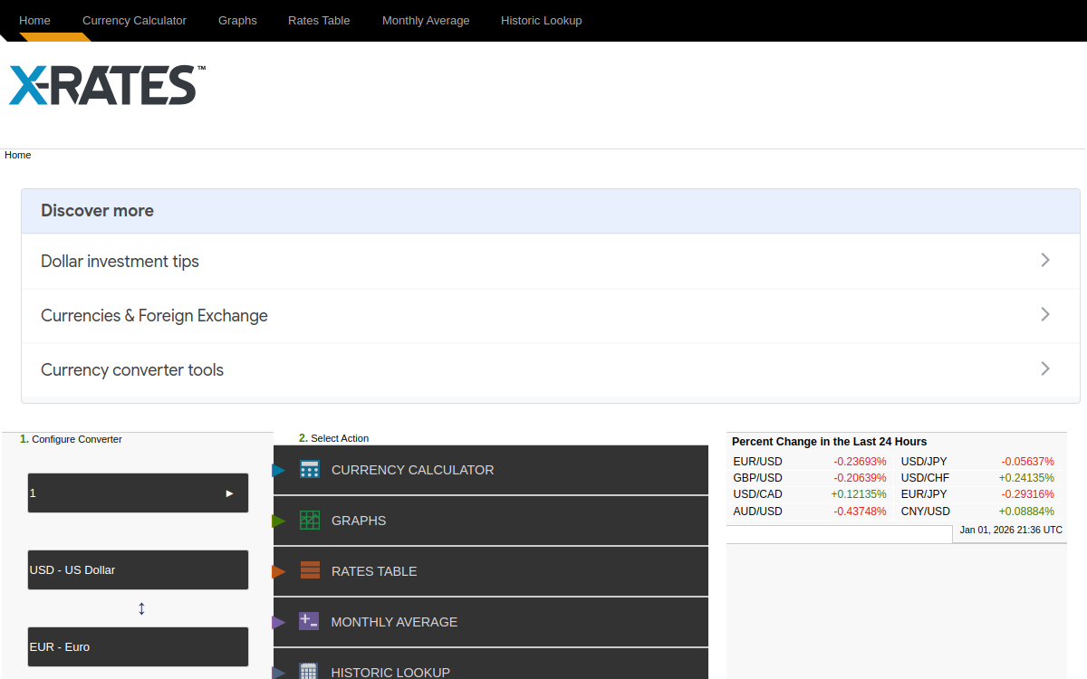Click the Percent Change in the Last 24 Hours heading

[829, 442]
